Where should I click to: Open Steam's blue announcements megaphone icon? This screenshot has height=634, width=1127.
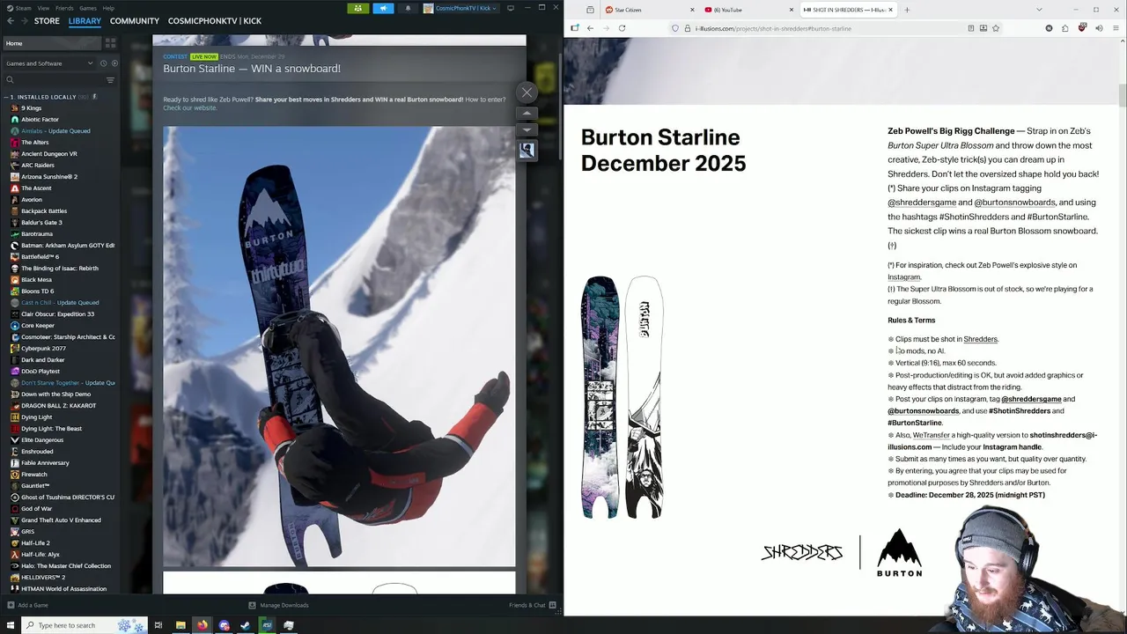tap(383, 8)
